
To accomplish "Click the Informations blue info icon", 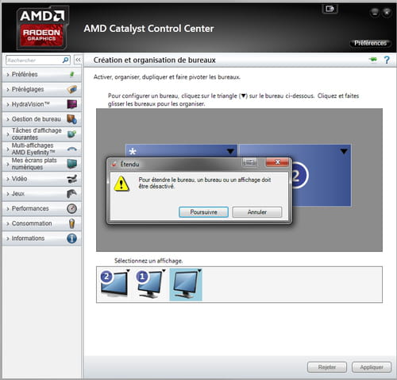I will 71,238.
